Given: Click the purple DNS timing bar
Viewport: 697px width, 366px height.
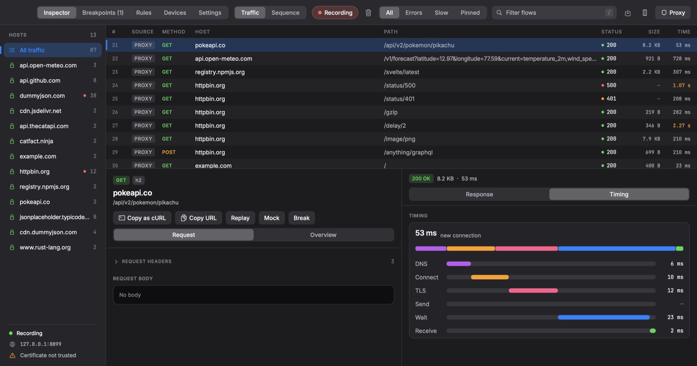Looking at the screenshot, I should [458, 264].
